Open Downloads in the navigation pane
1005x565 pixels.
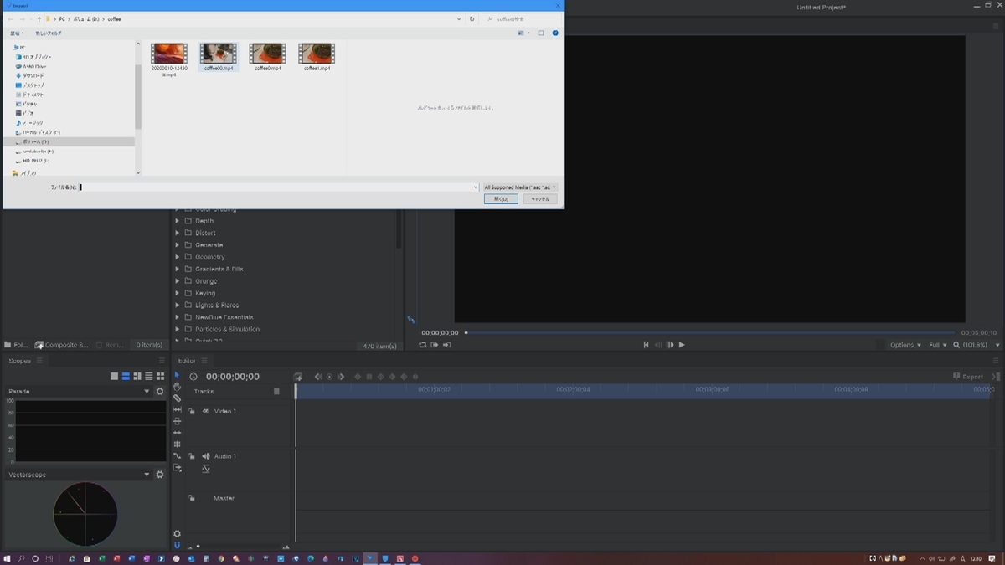pos(30,75)
